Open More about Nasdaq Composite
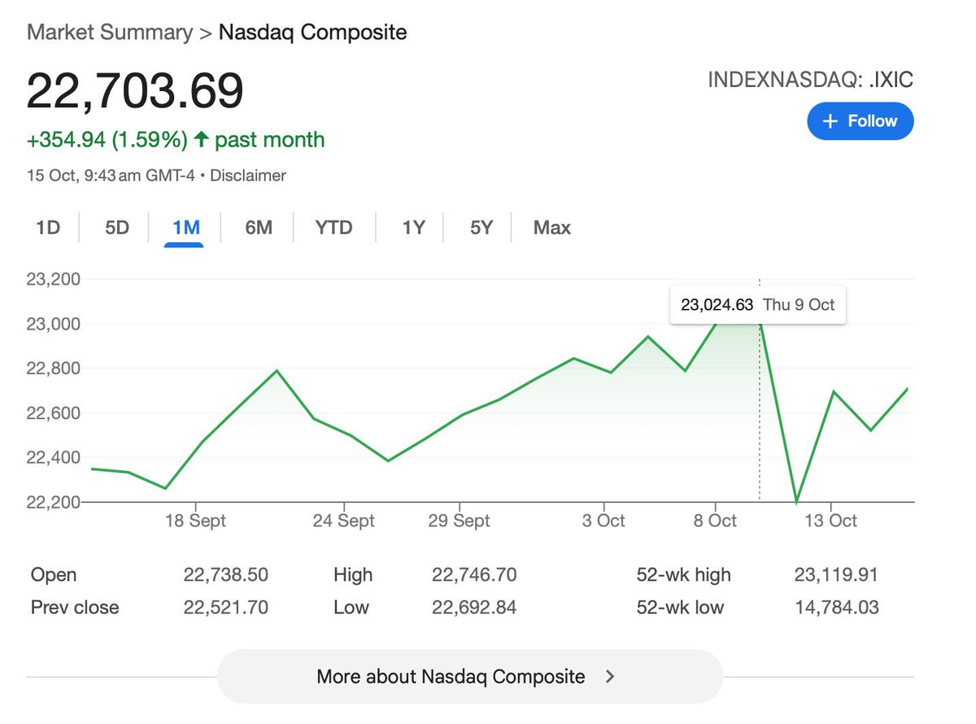The height and width of the screenshot is (724, 976). (x=469, y=676)
